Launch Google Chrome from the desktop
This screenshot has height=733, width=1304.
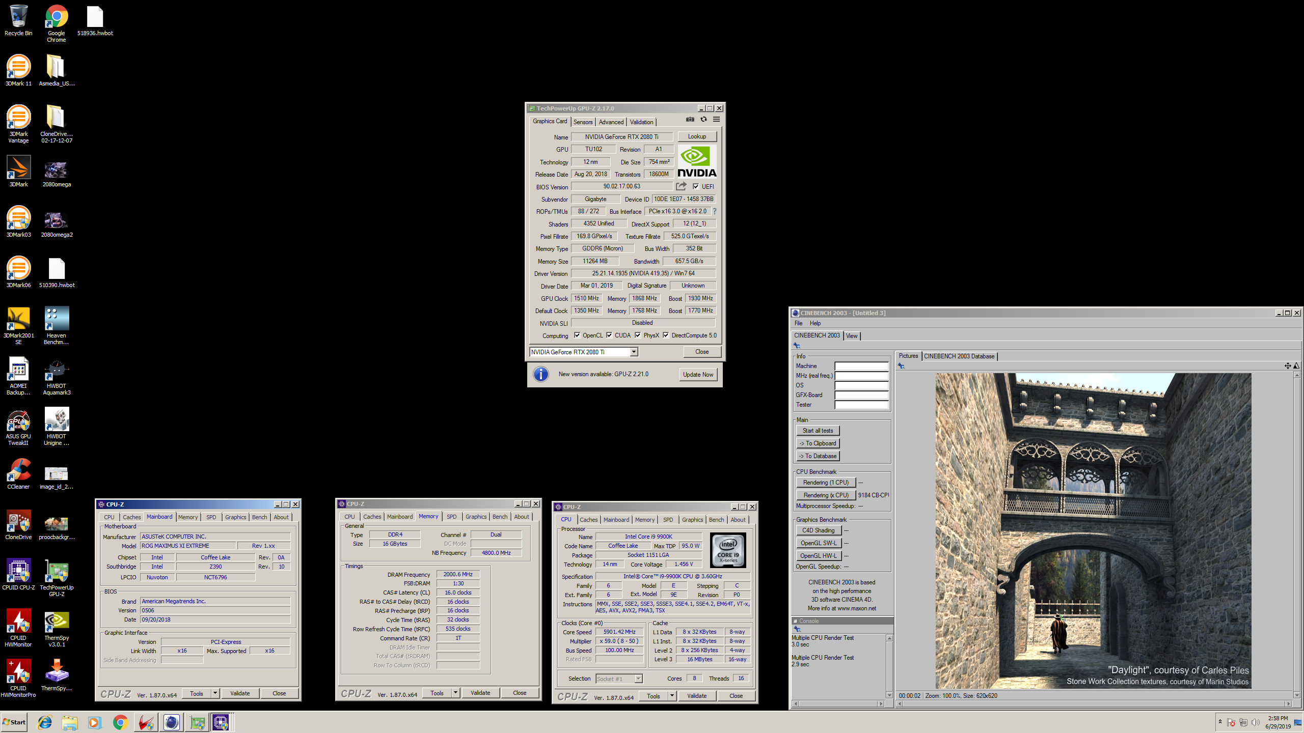[x=57, y=23]
